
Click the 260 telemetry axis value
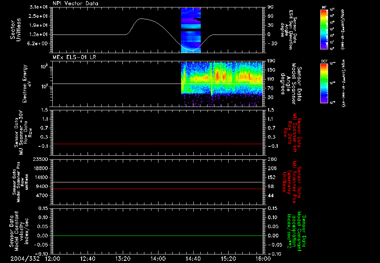pyautogui.click(x=272, y=159)
